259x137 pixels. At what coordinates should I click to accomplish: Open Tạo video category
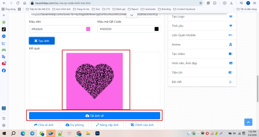[202, 54]
